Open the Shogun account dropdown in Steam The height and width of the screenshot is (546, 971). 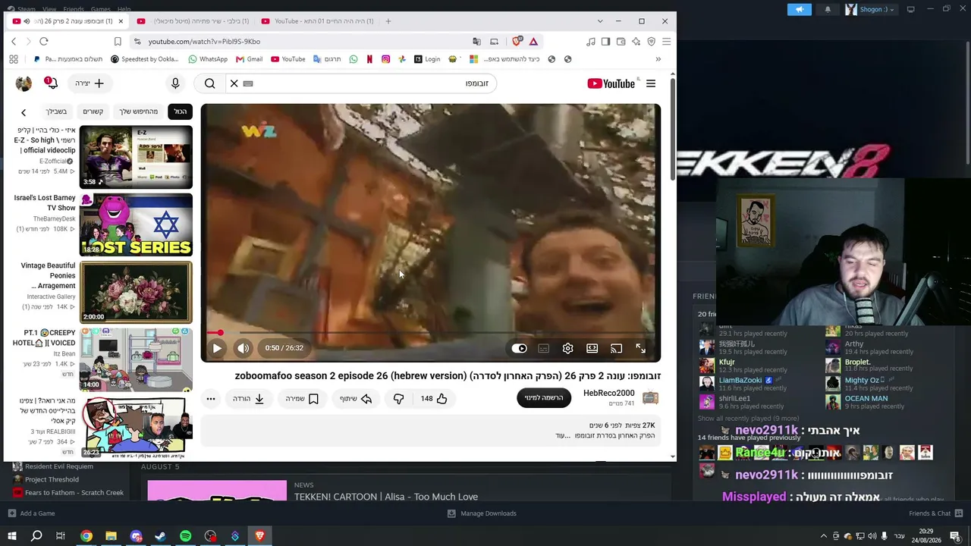pos(870,9)
